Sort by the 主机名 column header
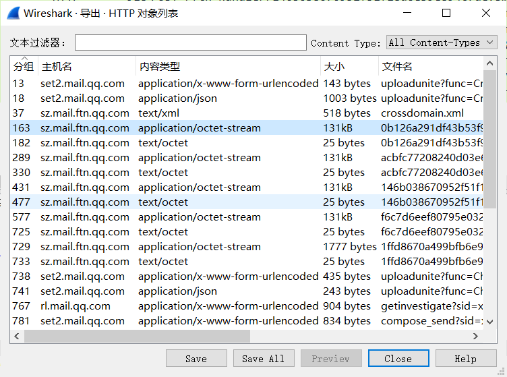Viewport: 507px width, 377px height. coord(87,66)
